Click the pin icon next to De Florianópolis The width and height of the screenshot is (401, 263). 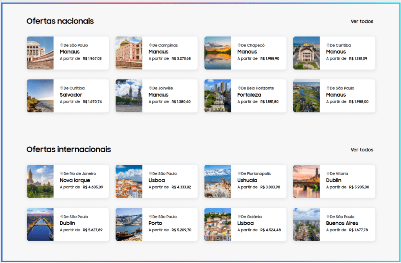click(x=239, y=174)
